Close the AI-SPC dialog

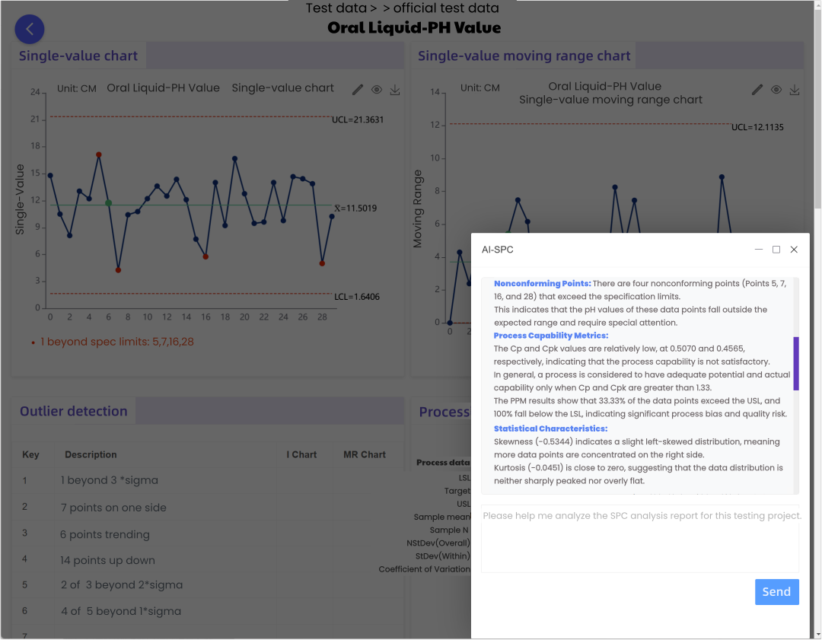[794, 250]
